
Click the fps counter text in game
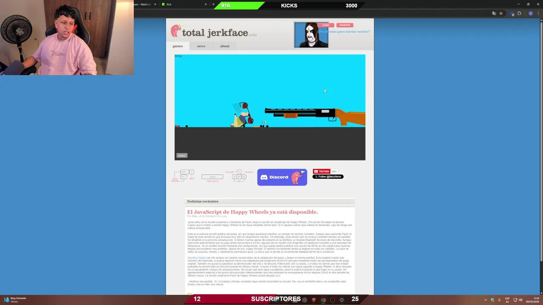tap(179, 56)
